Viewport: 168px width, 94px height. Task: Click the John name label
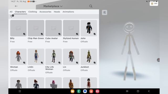pyautogui.click(x=83, y=38)
